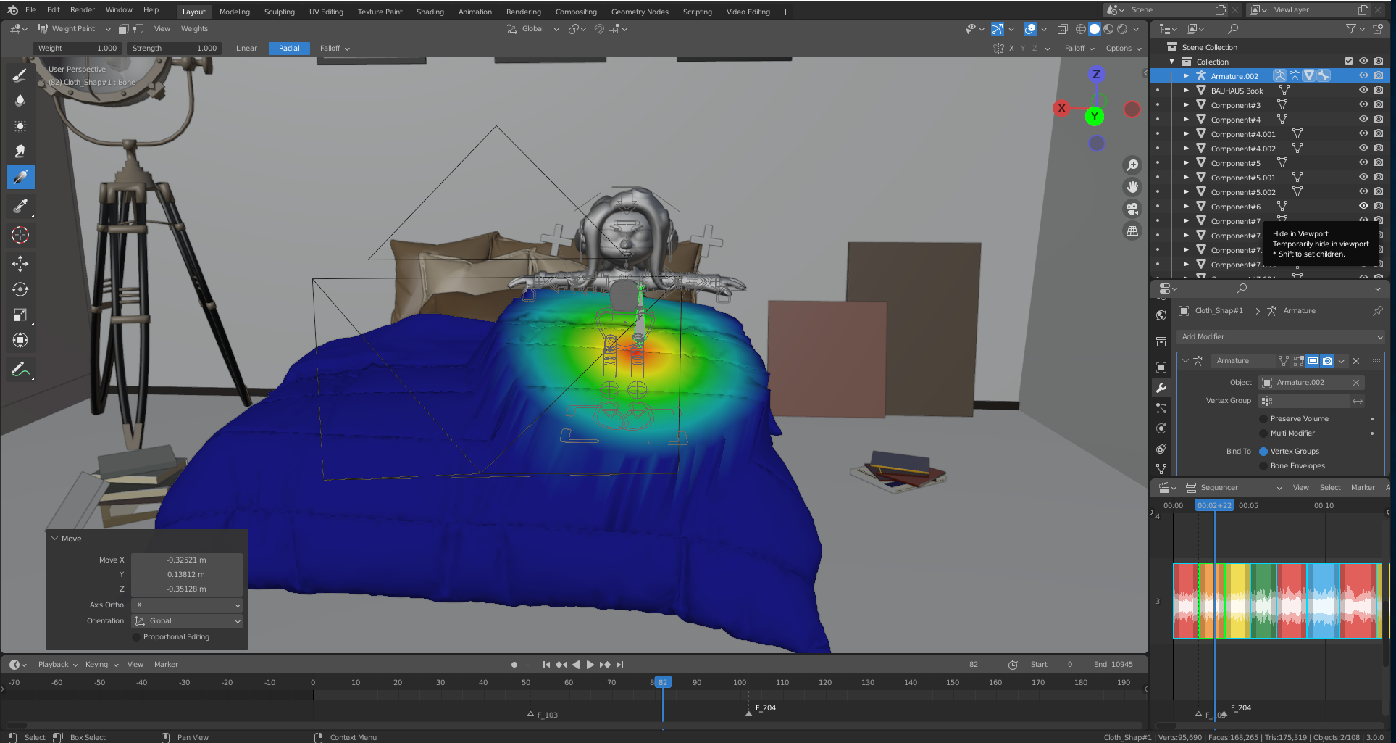The height and width of the screenshot is (743, 1396).
Task: Toggle the camera view gizmo
Action: click(1132, 209)
